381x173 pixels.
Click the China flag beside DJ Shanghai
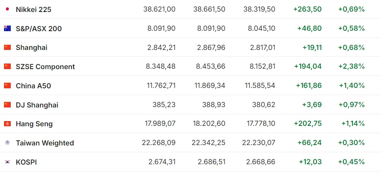(7, 105)
